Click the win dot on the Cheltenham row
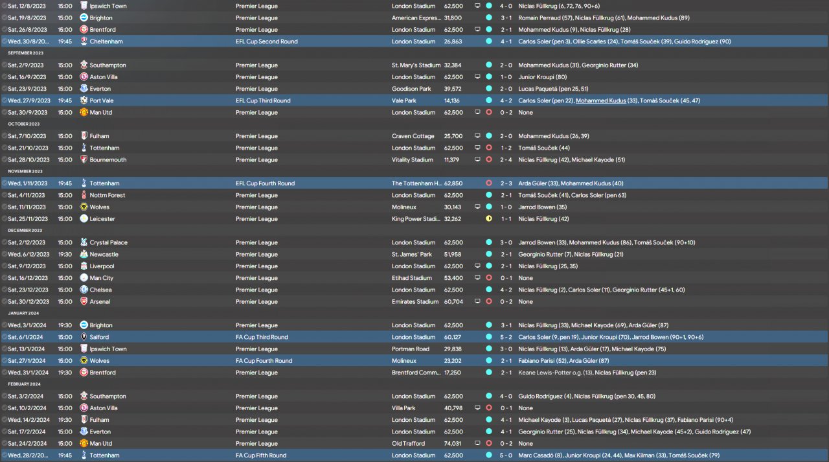Screen dimensions: 829x462 [489, 41]
